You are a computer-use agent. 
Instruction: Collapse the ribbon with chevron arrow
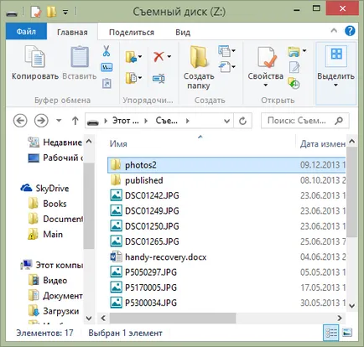[334, 30]
